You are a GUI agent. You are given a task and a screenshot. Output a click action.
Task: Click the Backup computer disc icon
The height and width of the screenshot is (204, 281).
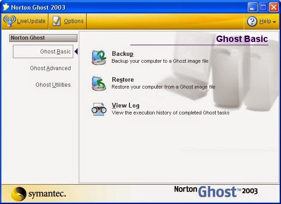click(x=99, y=58)
